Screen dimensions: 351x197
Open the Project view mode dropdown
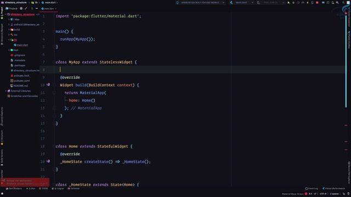coord(12,9)
